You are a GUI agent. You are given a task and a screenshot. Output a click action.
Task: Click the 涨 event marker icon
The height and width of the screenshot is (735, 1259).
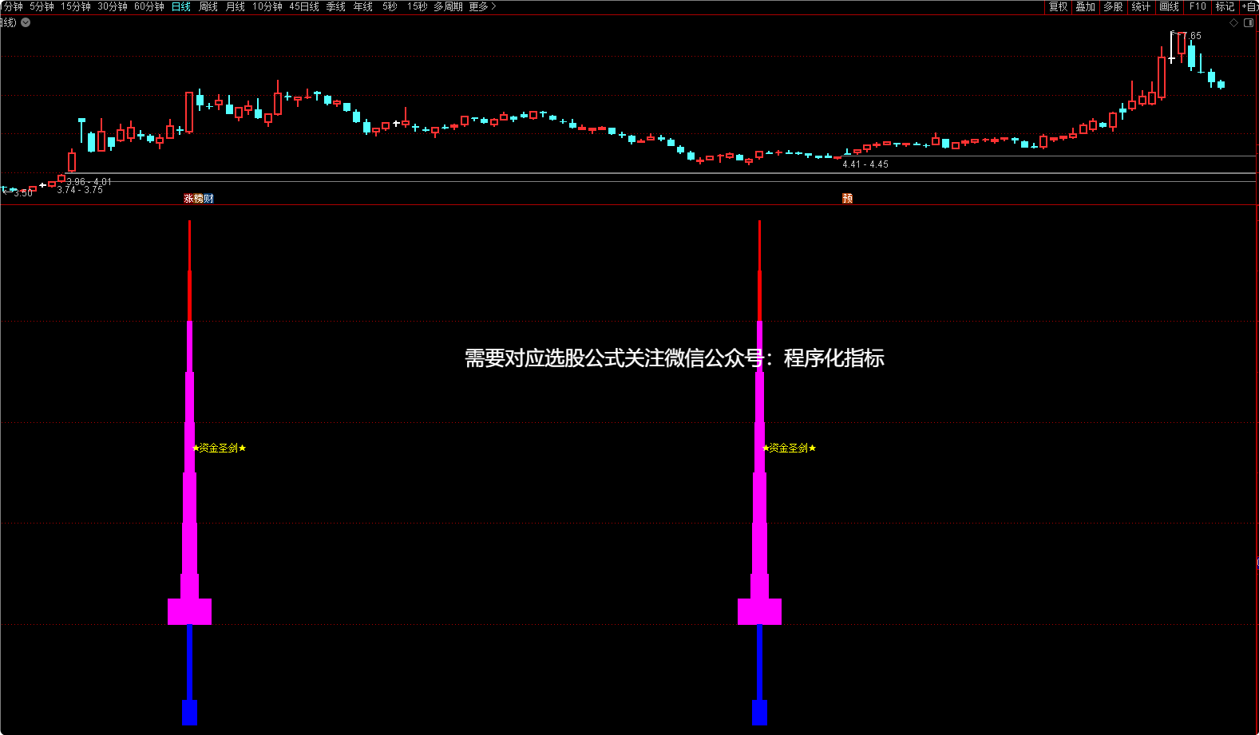pyautogui.click(x=188, y=199)
